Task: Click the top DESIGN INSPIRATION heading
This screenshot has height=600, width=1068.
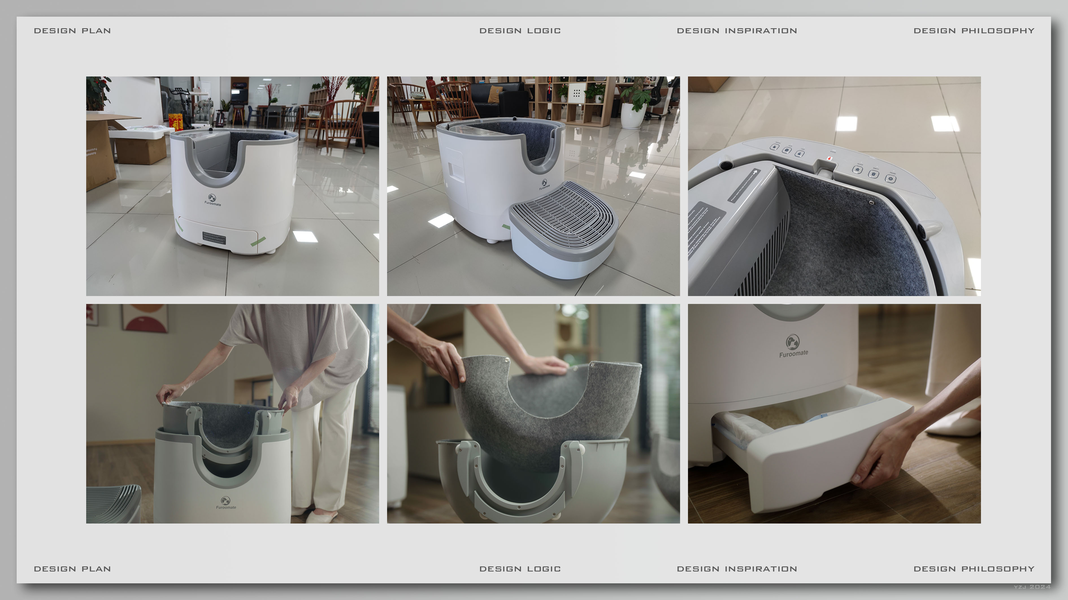Action: (737, 31)
